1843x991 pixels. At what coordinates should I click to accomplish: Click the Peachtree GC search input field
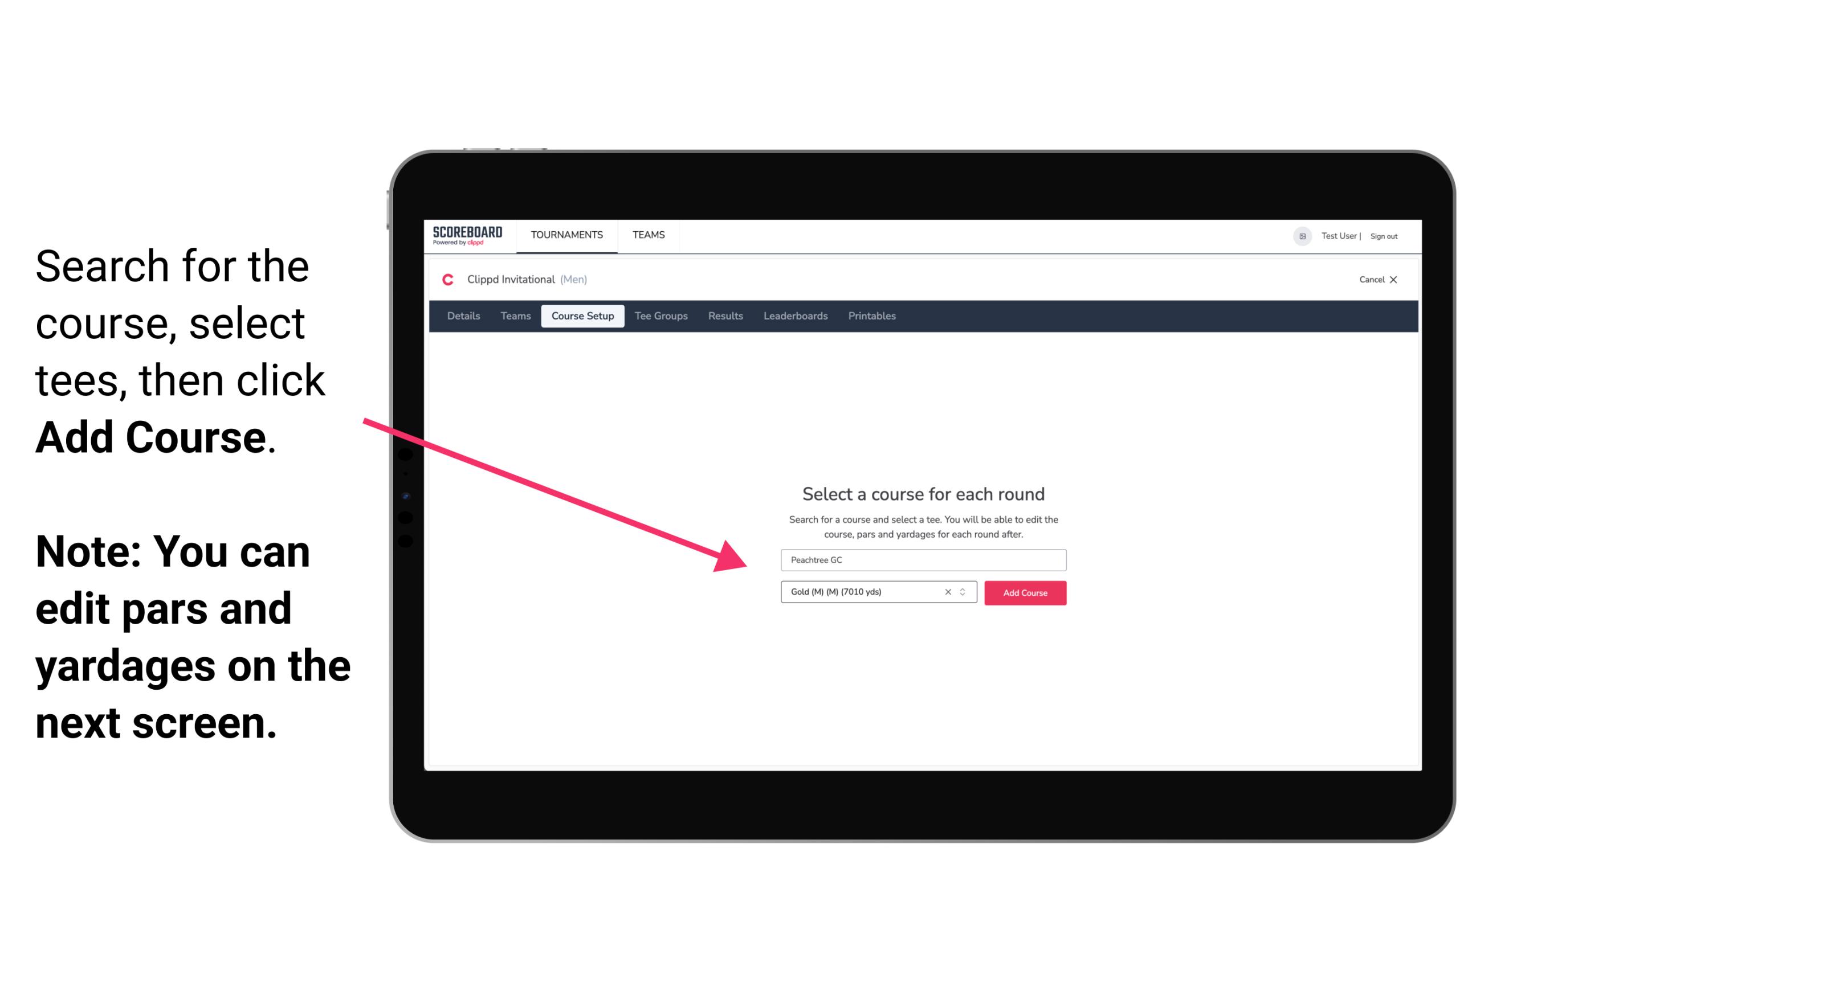[921, 558]
